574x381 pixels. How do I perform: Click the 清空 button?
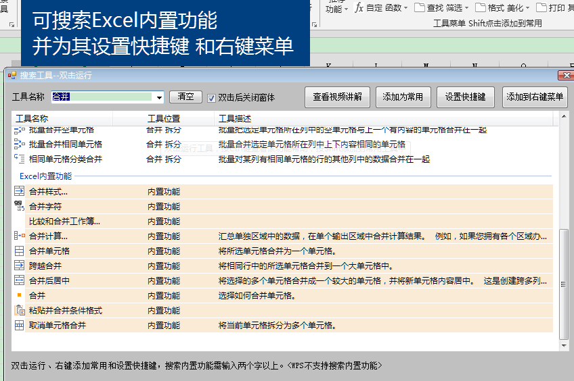click(x=185, y=97)
